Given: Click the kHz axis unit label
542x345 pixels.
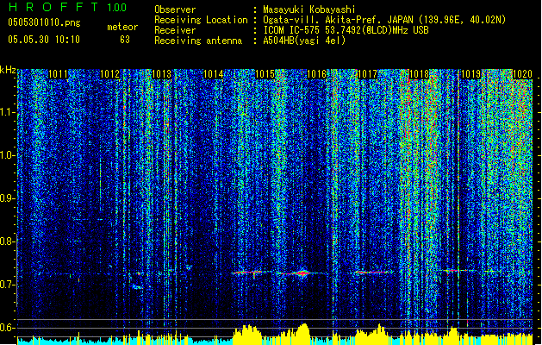Looking at the screenshot, I should coord(8,71).
